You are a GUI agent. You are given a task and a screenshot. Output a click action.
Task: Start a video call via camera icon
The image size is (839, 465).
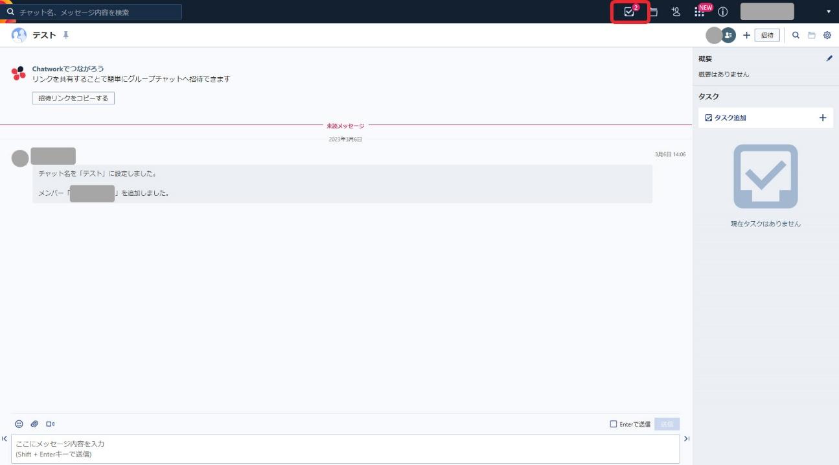(50, 424)
